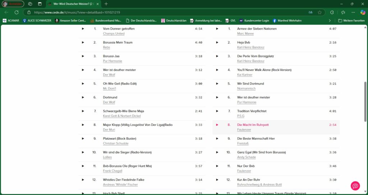The width and height of the screenshot is (368, 195).
Task: Click the read aloud icon in address bar
Action: (x=310, y=13)
